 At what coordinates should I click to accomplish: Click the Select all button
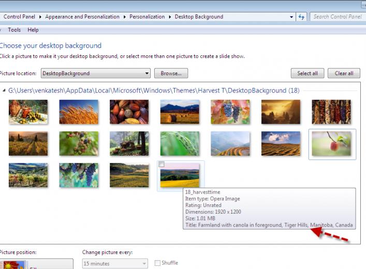(308, 73)
